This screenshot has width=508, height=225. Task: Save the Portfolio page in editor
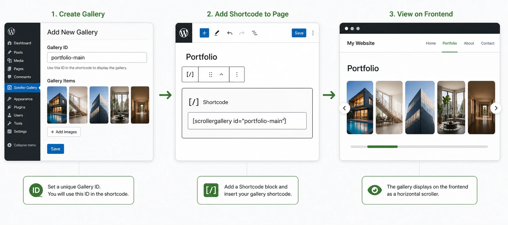click(x=299, y=33)
